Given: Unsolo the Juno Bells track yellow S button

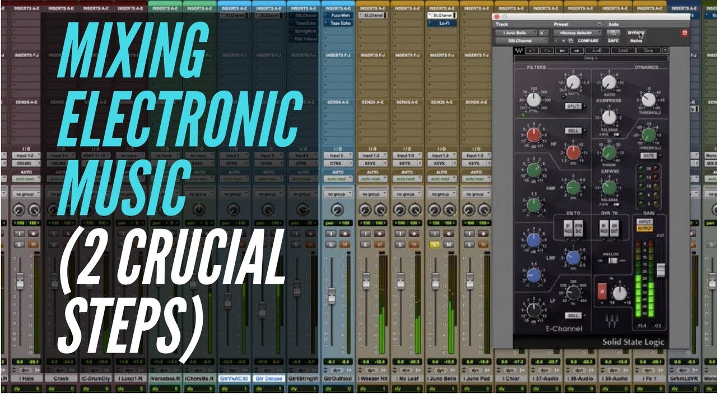Looking at the screenshot, I should 435,244.
